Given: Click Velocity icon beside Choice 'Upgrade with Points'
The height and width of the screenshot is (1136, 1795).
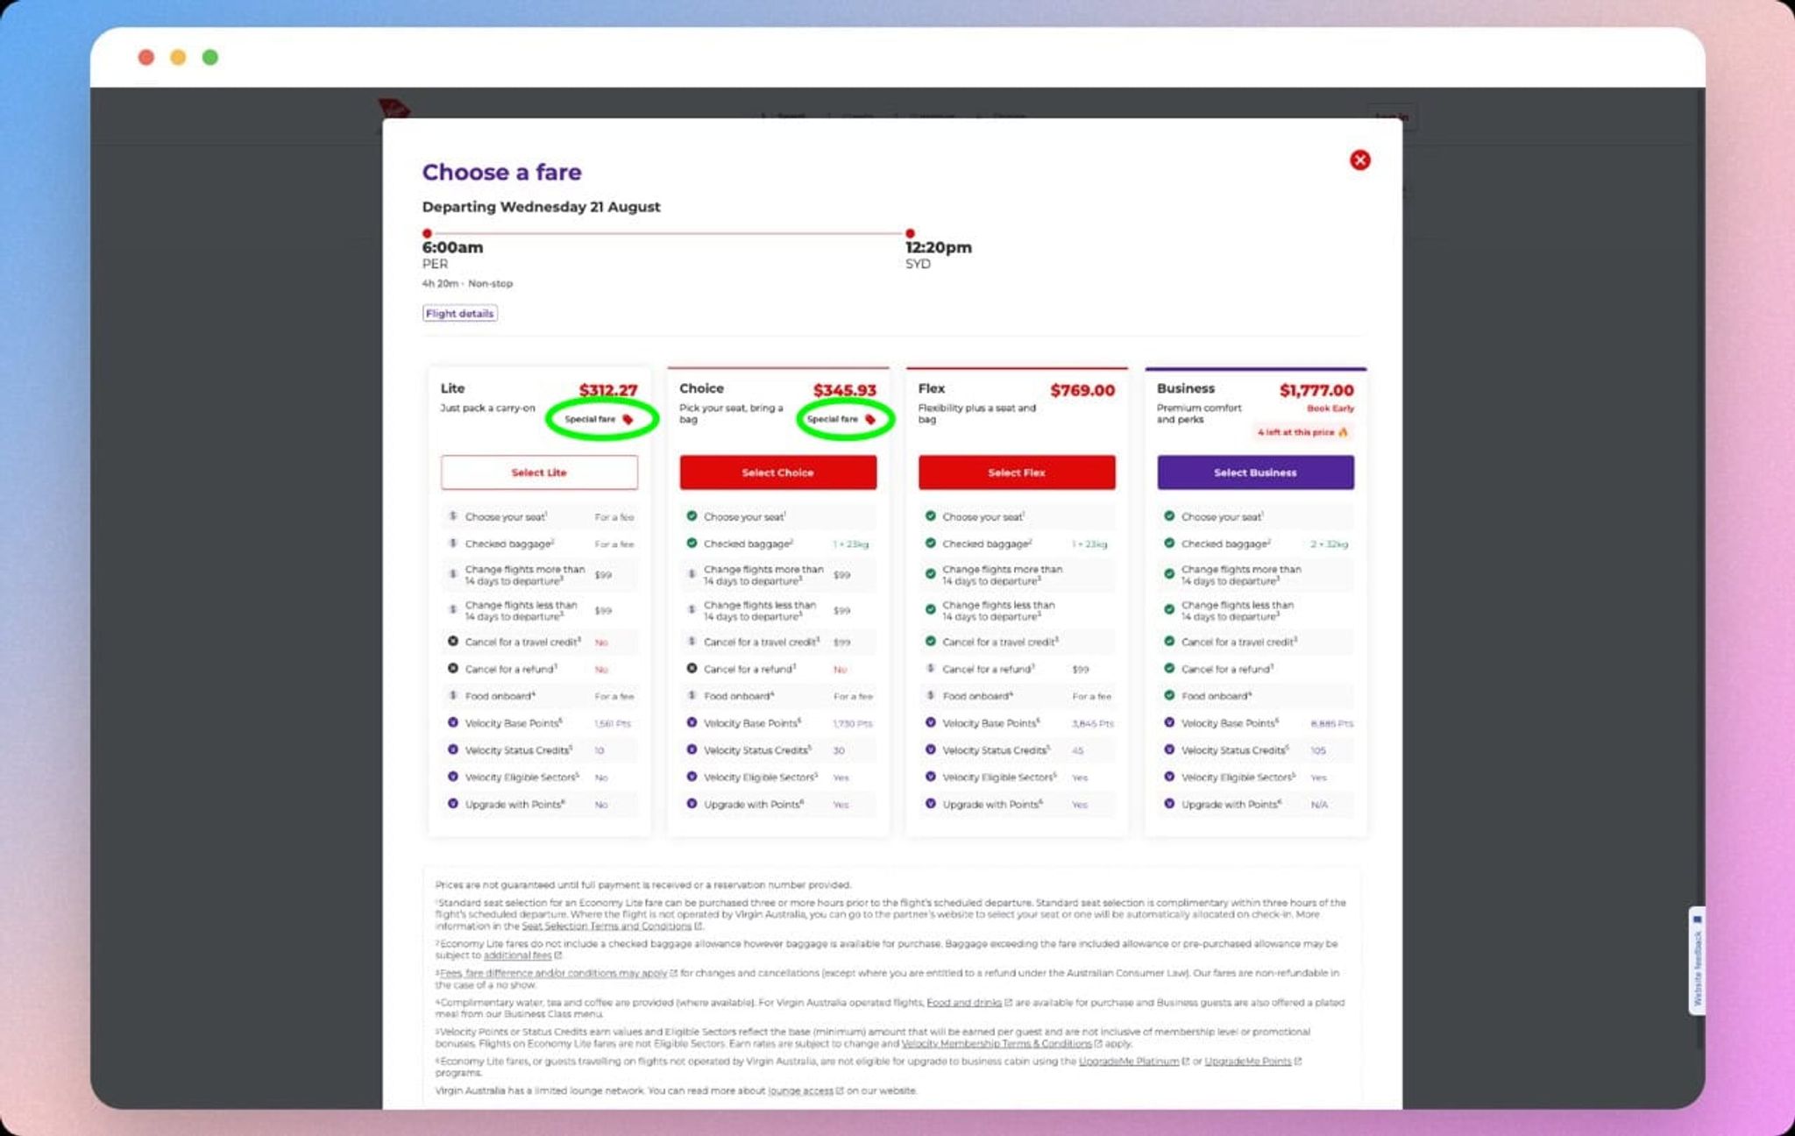Looking at the screenshot, I should point(692,803).
